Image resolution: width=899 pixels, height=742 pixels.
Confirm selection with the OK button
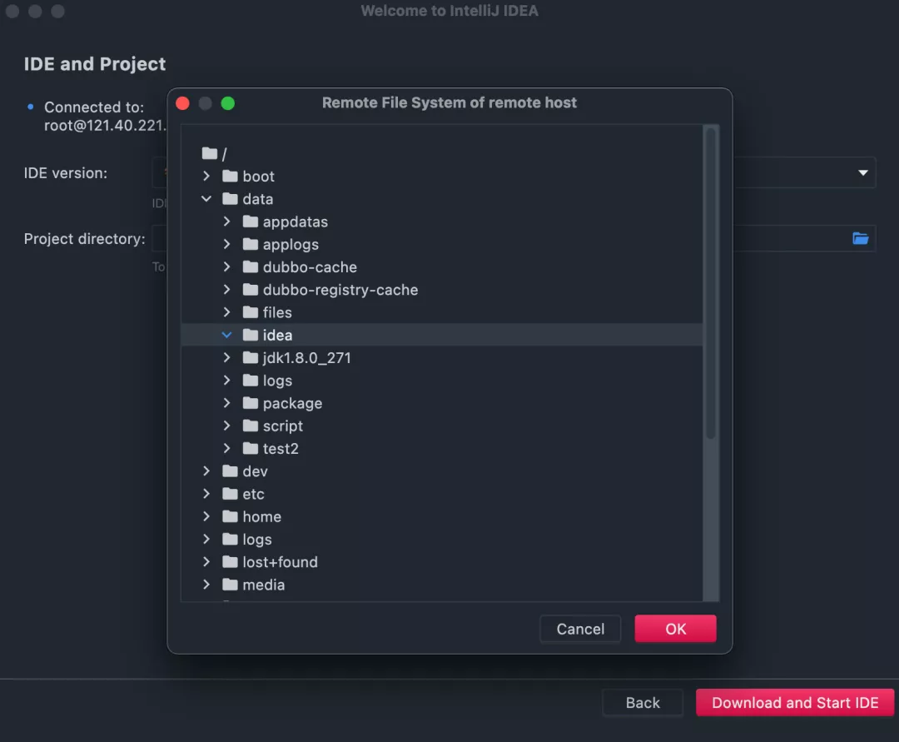[x=675, y=629]
